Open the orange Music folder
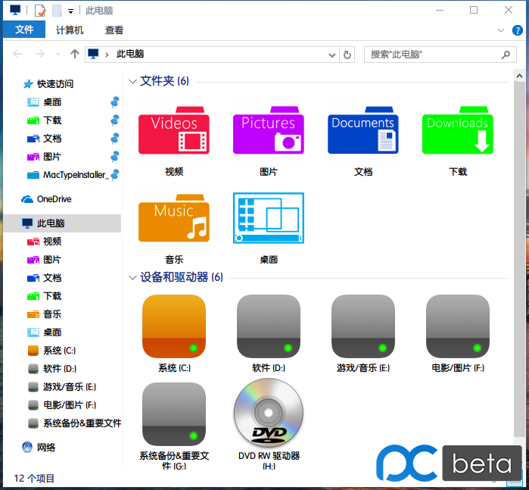The image size is (529, 490). pos(173,220)
